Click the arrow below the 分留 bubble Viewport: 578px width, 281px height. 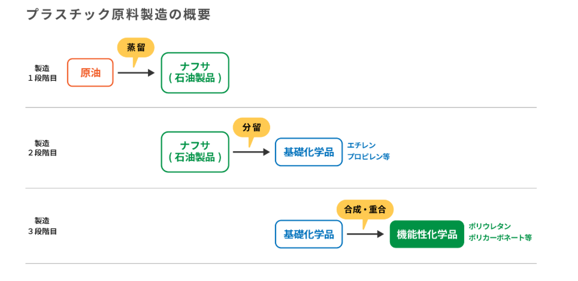pos(251,152)
